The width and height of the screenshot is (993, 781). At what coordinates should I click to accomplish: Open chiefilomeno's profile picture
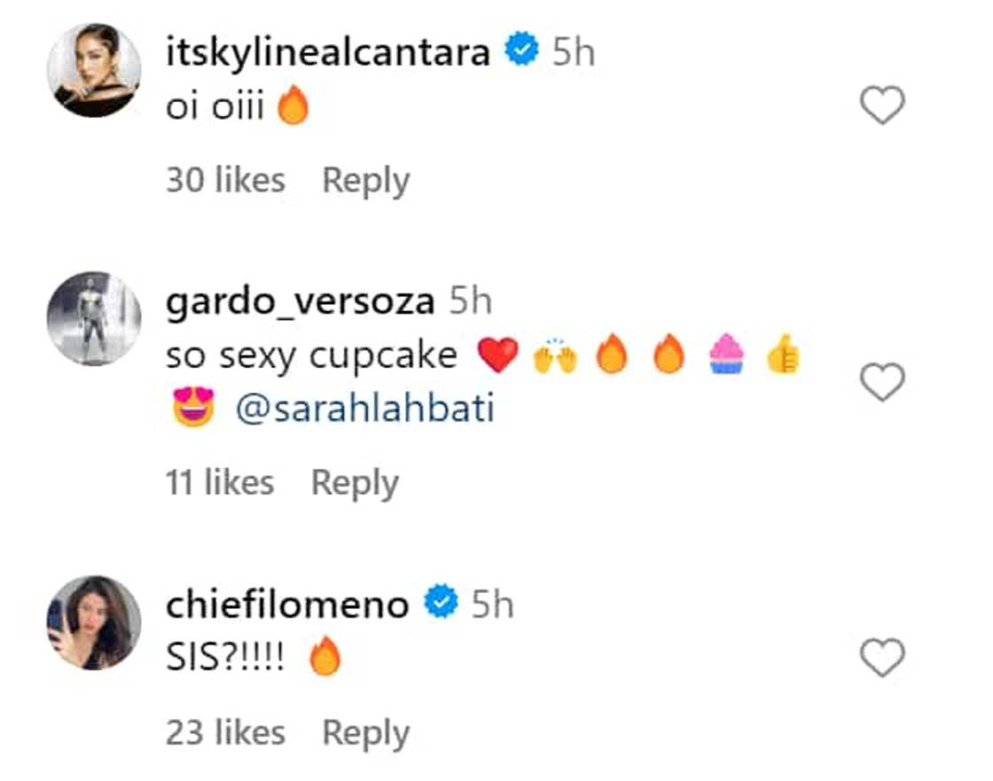click(x=93, y=622)
